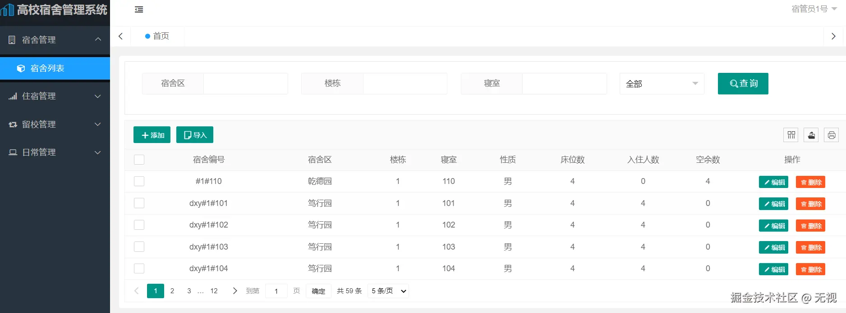Go to the next page arrow
This screenshot has height=313, width=846.
tap(234, 291)
